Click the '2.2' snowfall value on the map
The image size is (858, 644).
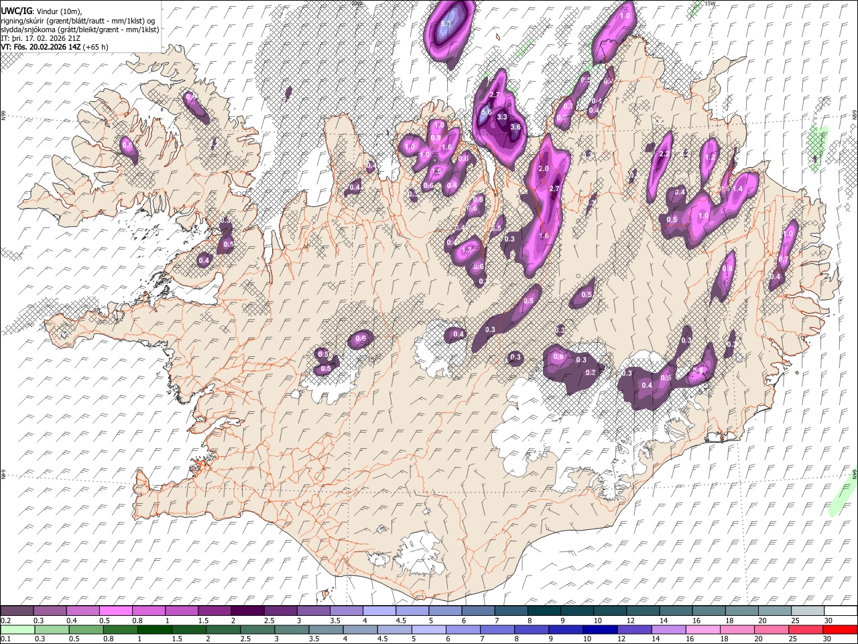[x=664, y=154]
